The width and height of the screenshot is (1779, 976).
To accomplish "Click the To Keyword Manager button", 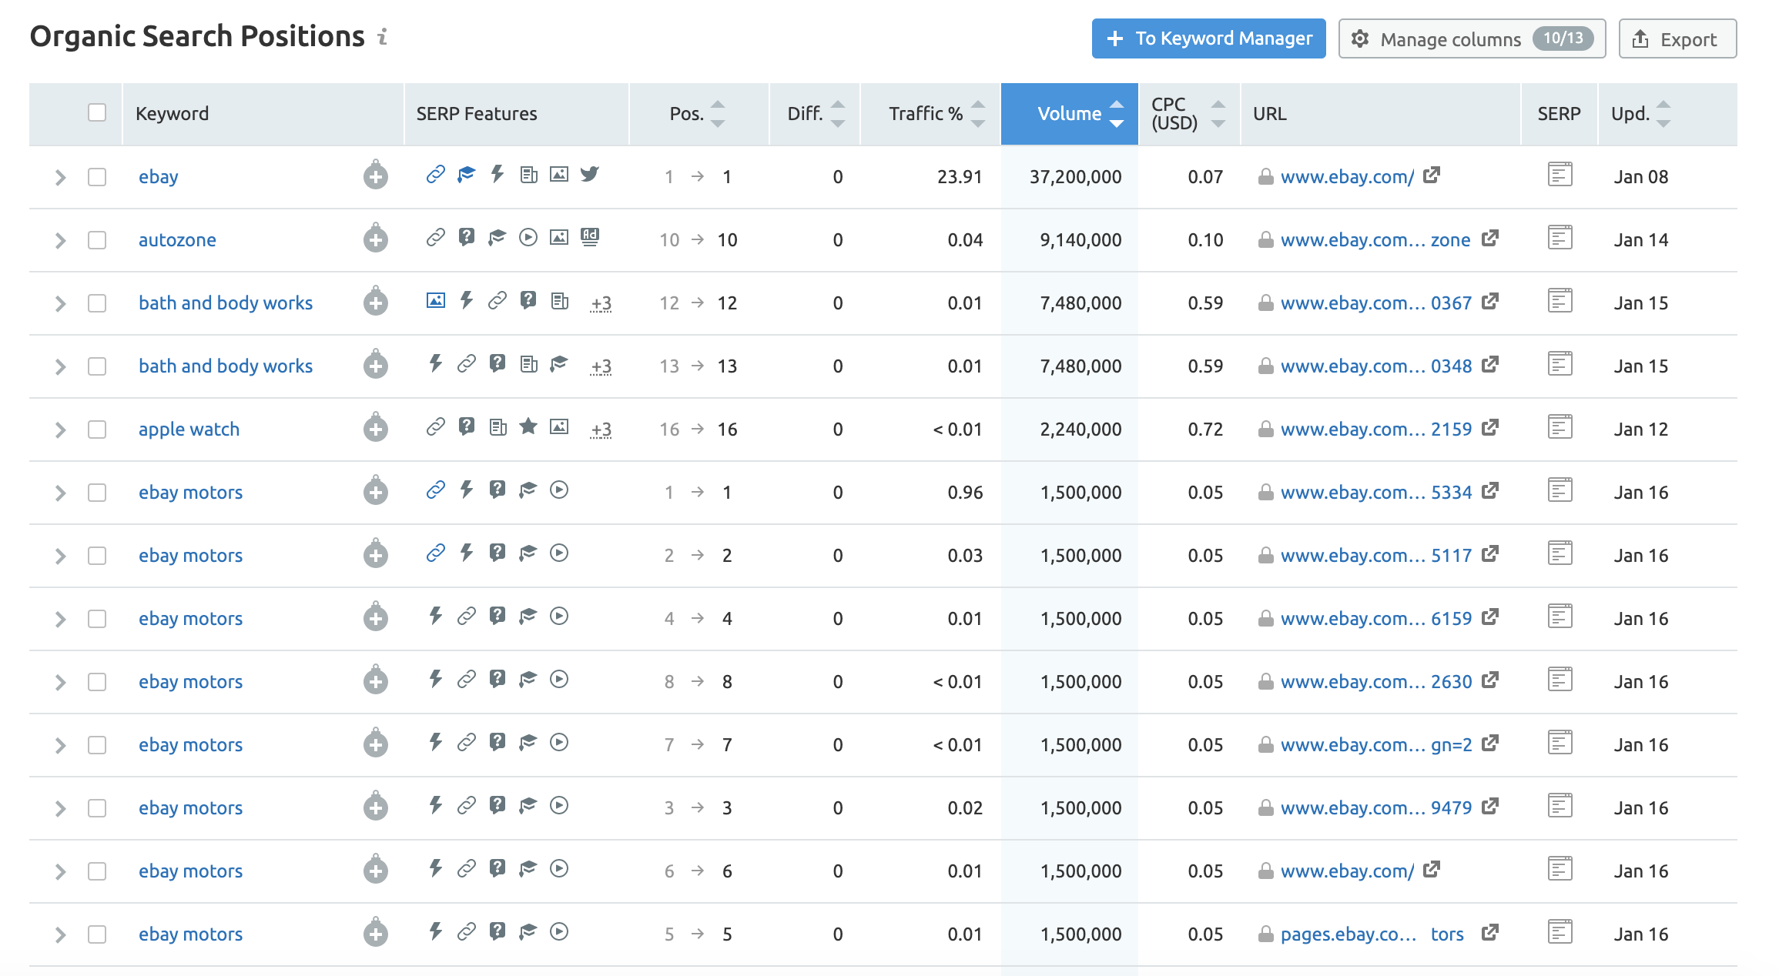I will click(1208, 38).
